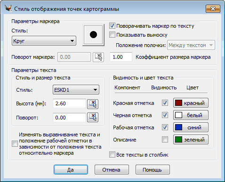Change the синий color for Рабочая отметка
Image resolution: width=225 pixels, height=182 pixels.
[191, 127]
